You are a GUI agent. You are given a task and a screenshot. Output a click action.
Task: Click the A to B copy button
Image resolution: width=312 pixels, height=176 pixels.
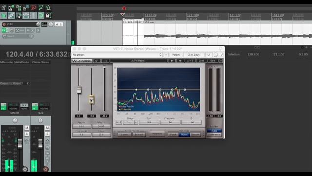[x=190, y=61]
